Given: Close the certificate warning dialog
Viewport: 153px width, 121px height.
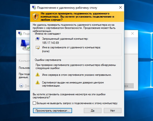Looking at the screenshot, I should coord(120,8).
